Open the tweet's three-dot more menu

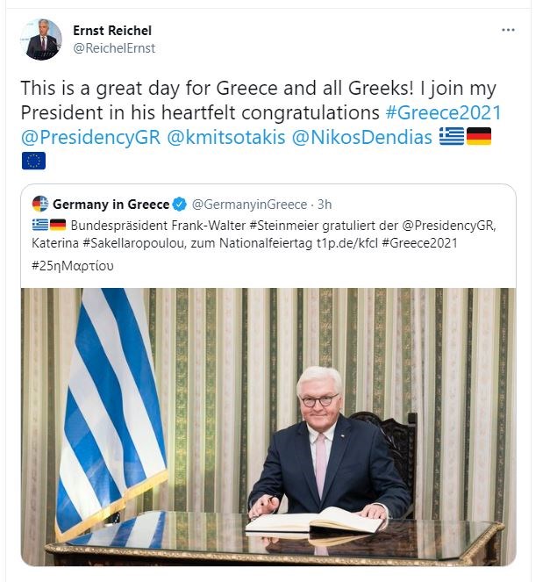tap(508, 31)
